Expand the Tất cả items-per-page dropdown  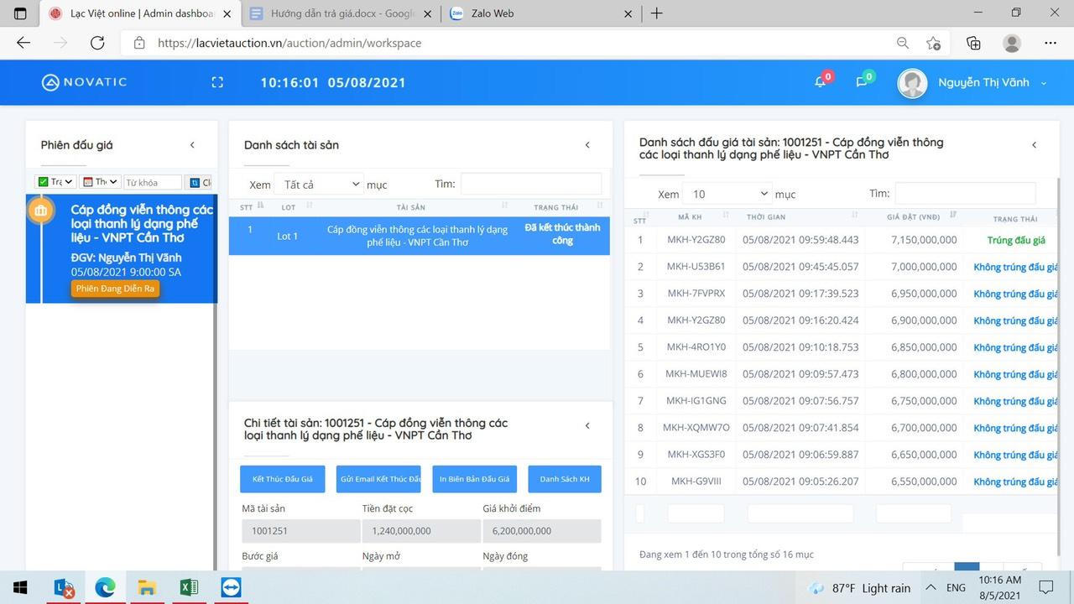(x=319, y=185)
